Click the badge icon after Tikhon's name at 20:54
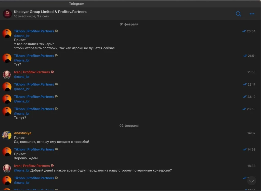Screen dimensions: 261x191 tap(57, 31)
